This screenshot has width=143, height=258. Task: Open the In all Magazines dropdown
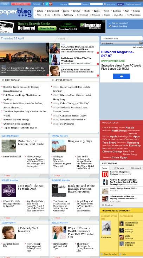point(122,43)
